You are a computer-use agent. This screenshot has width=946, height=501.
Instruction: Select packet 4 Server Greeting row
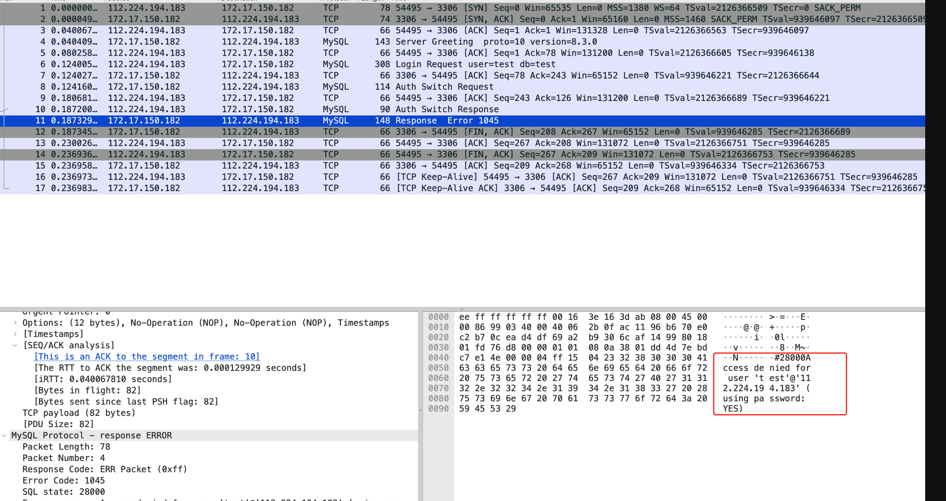[x=463, y=42]
